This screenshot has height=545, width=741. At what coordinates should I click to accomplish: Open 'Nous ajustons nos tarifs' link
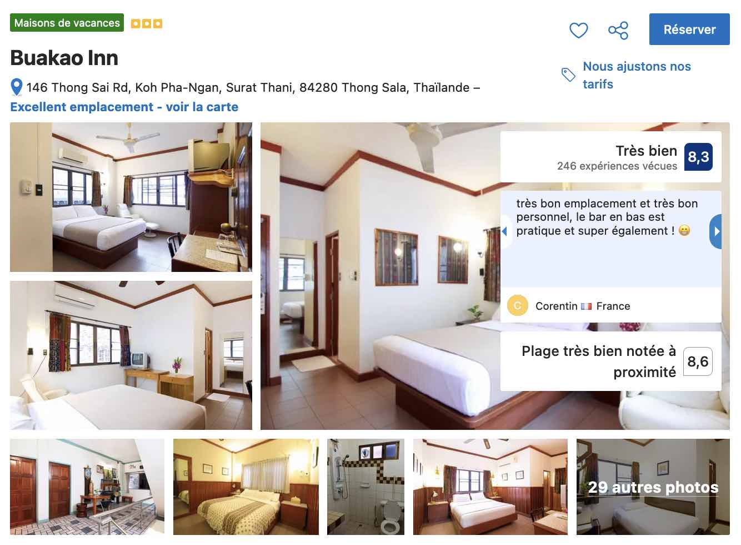(637, 75)
